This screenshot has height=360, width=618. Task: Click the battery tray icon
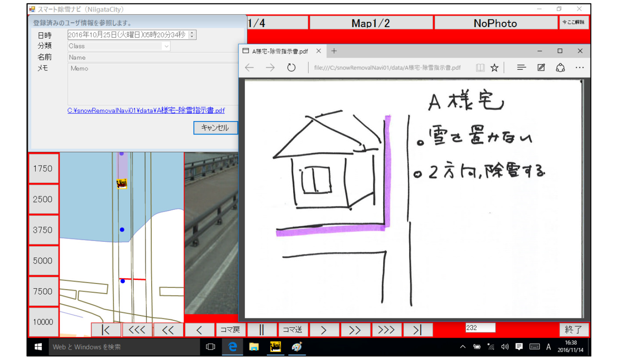tap(477, 347)
